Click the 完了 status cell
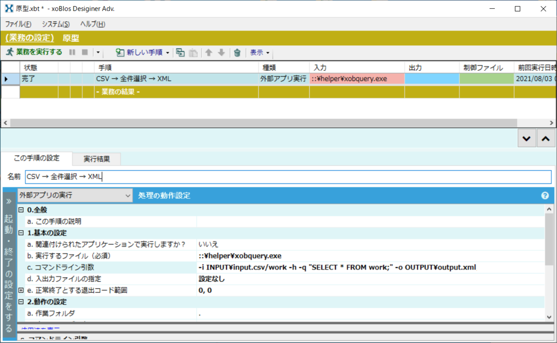Screen dimensions: 557x343 tap(39, 79)
